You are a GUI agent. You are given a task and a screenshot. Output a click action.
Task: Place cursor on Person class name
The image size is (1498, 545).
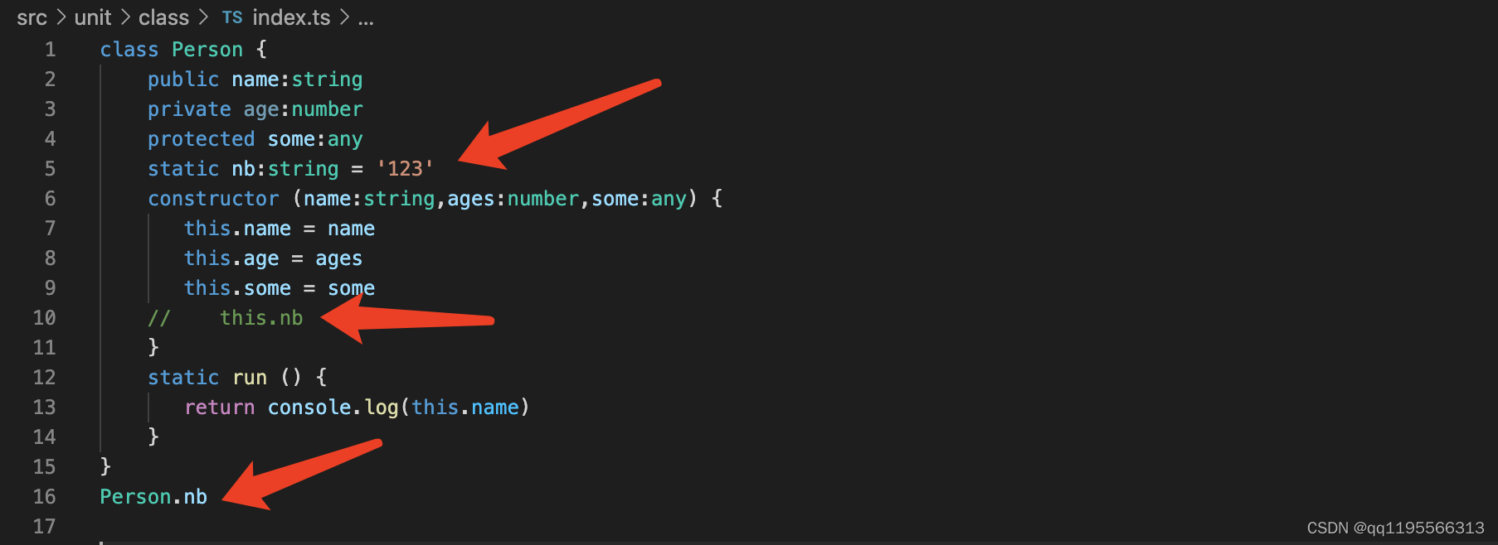tap(207, 50)
